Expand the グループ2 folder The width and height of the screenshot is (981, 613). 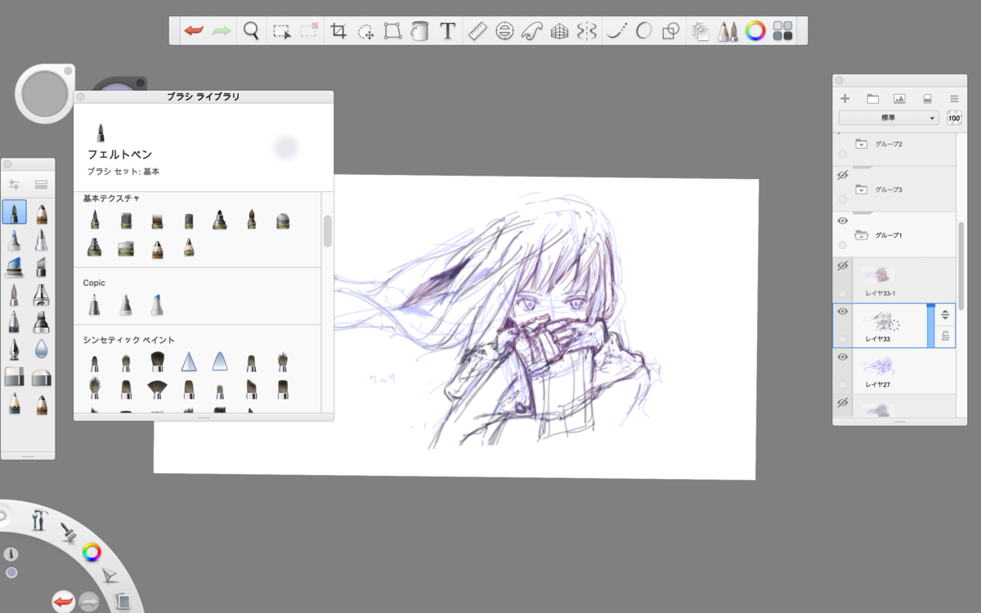point(861,144)
